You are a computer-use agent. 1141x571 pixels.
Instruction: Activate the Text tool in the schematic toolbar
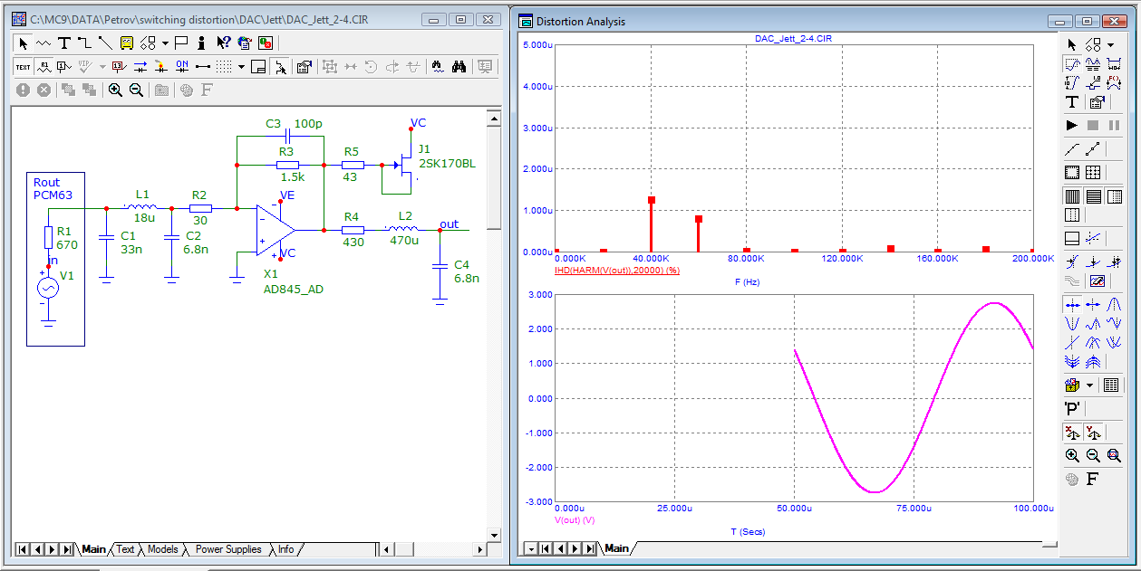[x=64, y=43]
